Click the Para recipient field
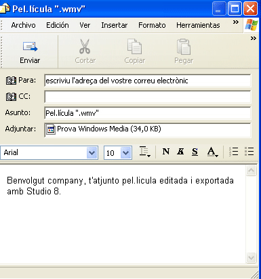The image size is (261, 279). point(148,81)
